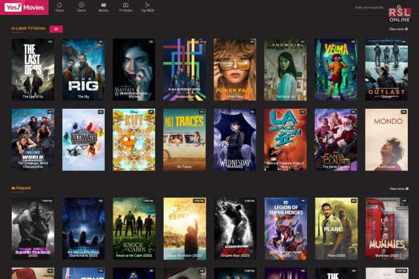
Task: Open Jesus Revolution poster
Action: [x=185, y=229]
